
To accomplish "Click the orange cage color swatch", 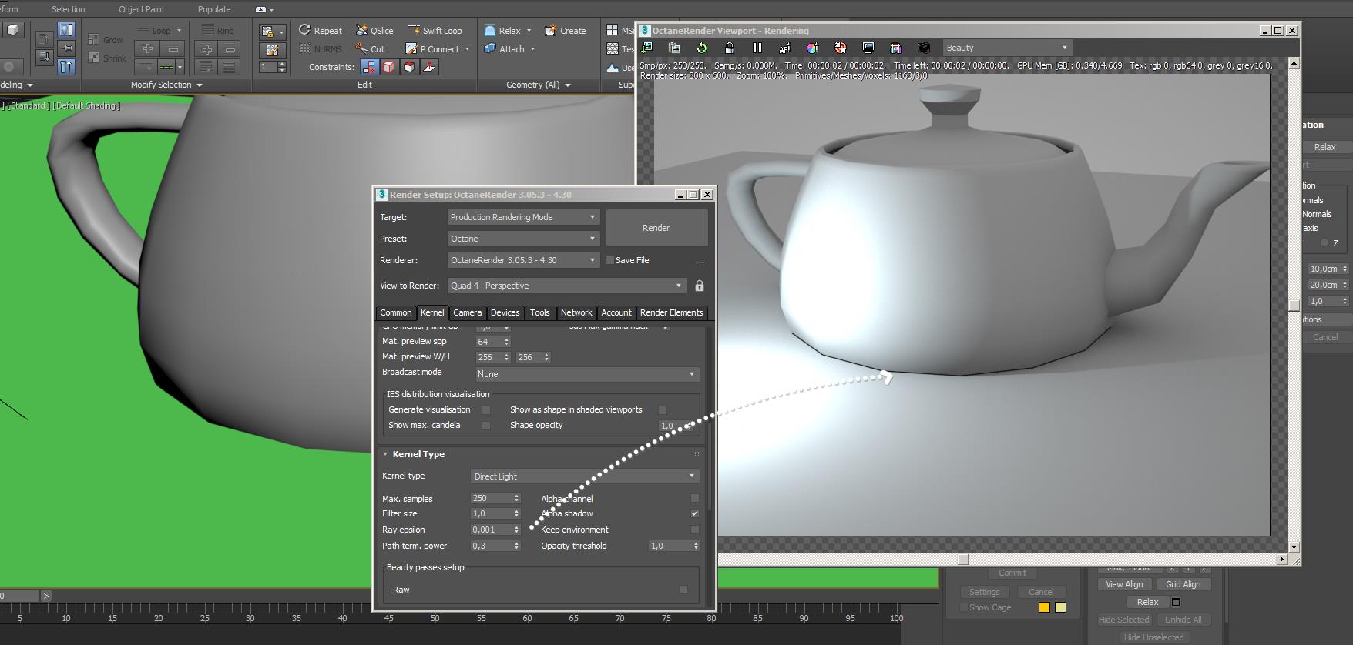I will (x=1044, y=607).
